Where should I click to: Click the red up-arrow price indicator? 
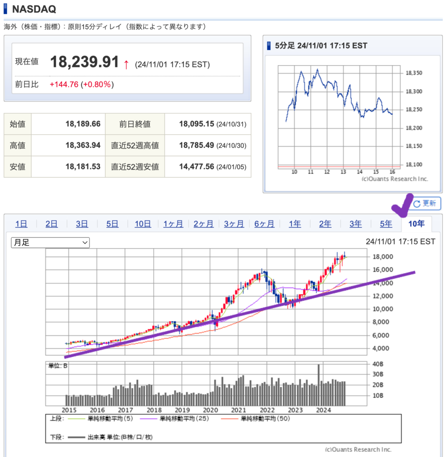click(x=126, y=64)
